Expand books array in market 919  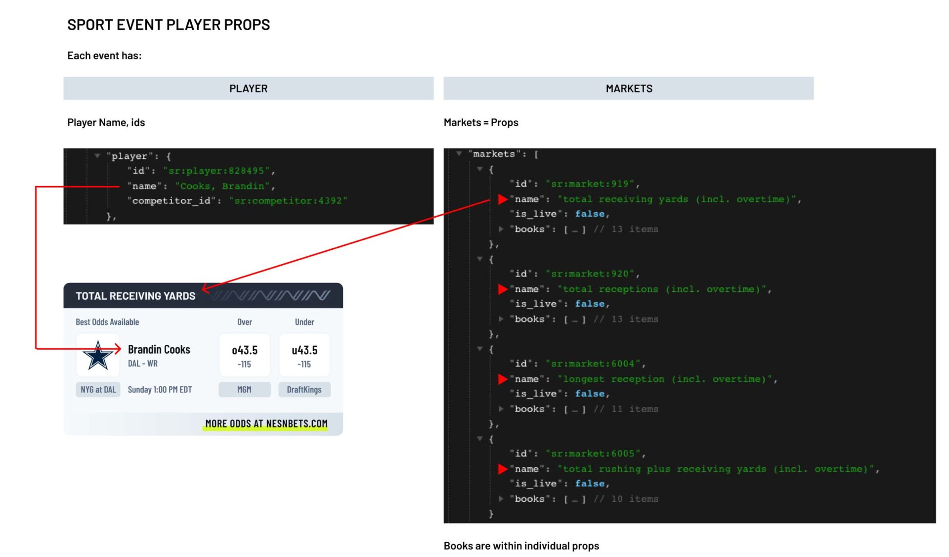coord(501,229)
